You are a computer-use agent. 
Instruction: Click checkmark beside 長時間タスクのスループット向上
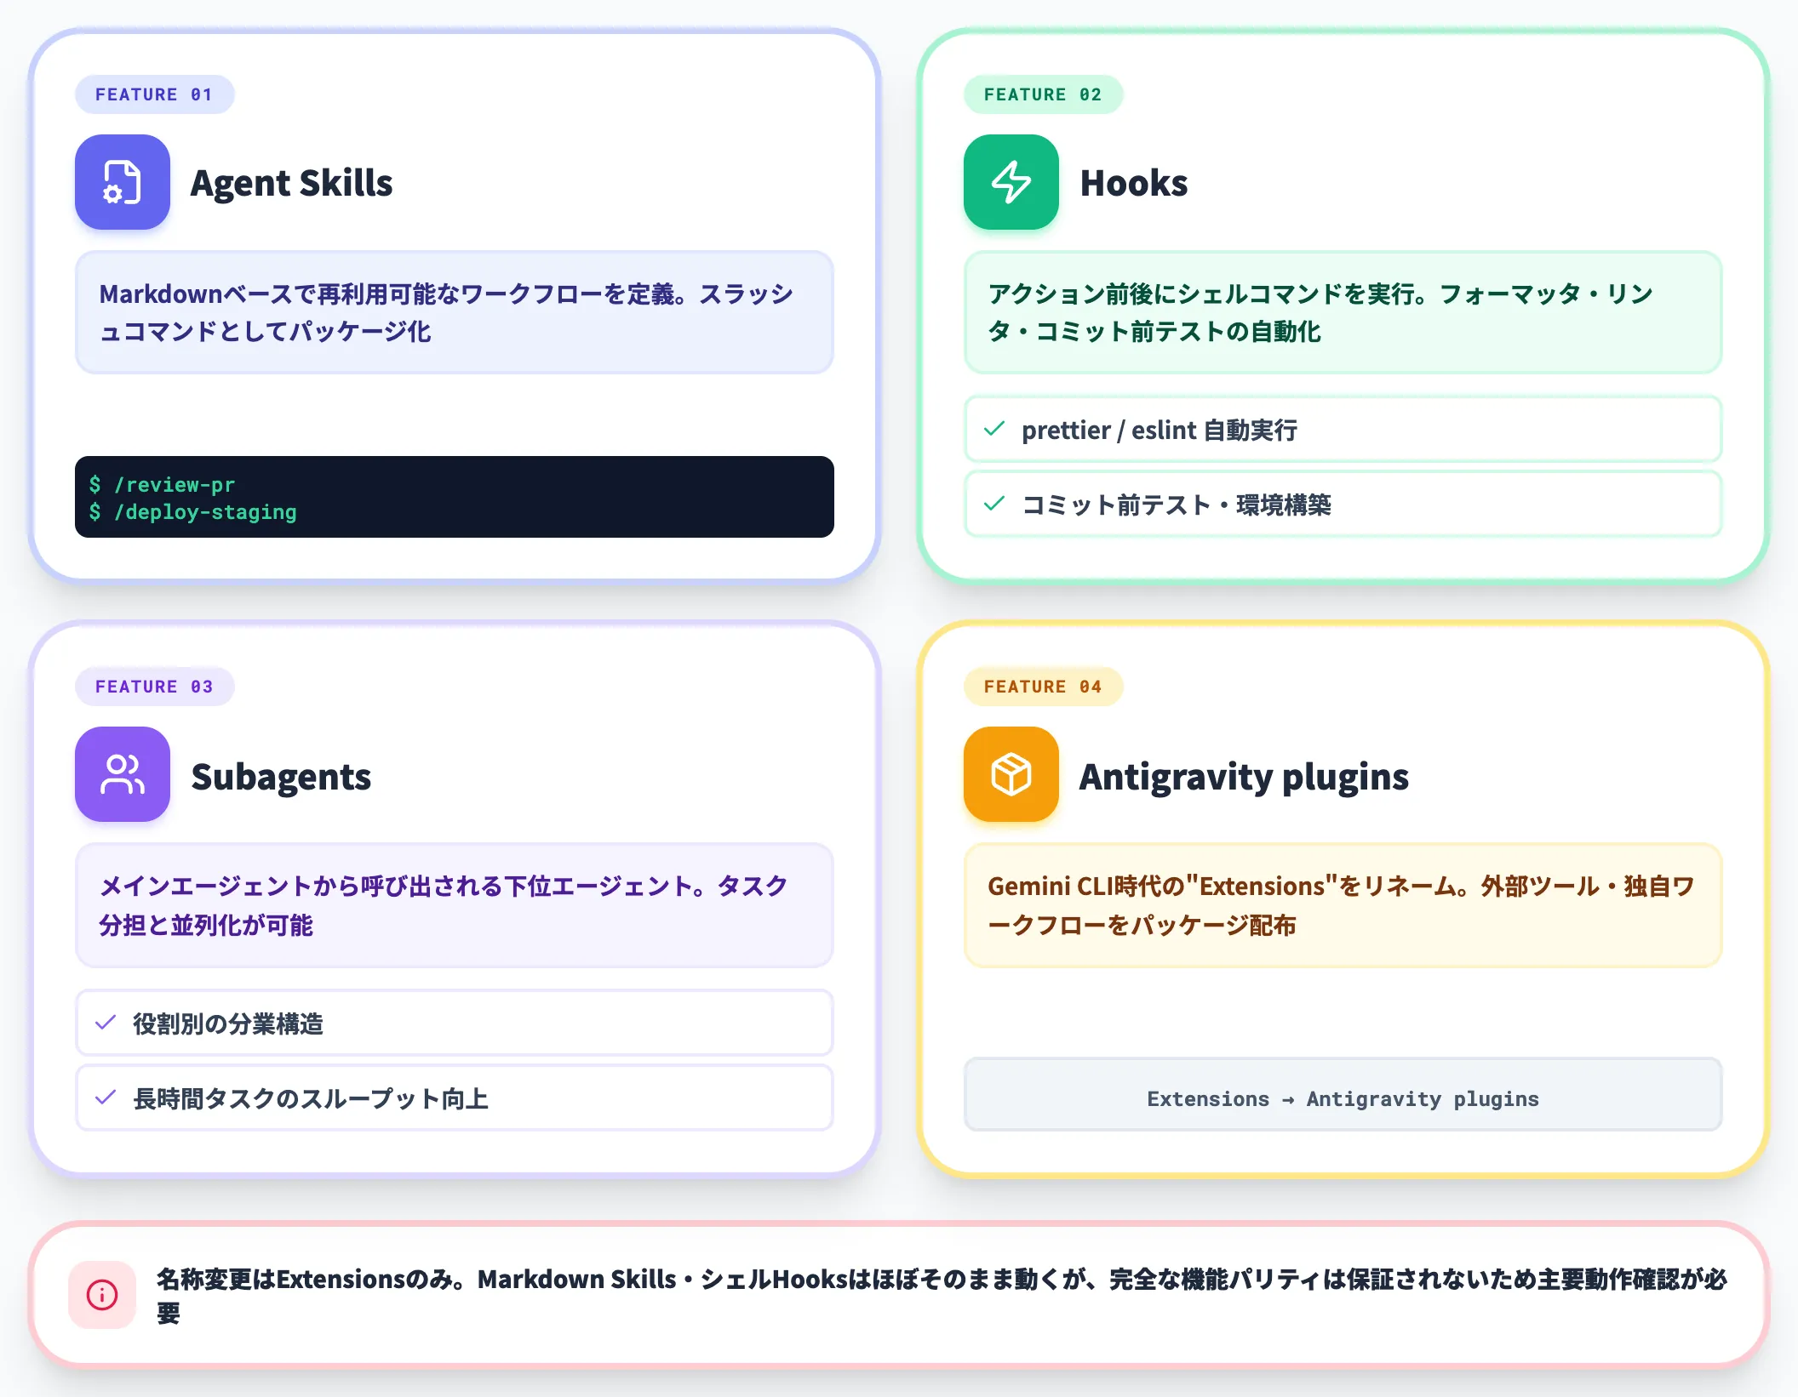[106, 1098]
